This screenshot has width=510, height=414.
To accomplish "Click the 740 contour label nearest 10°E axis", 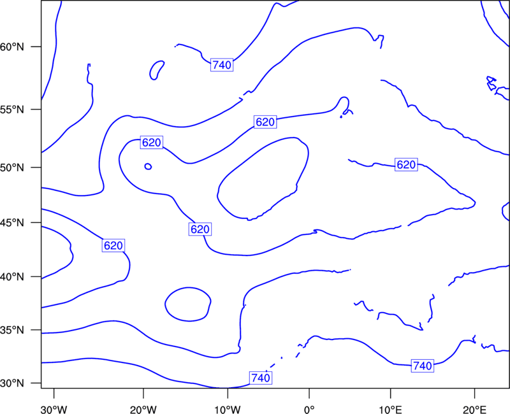I will point(423,366).
